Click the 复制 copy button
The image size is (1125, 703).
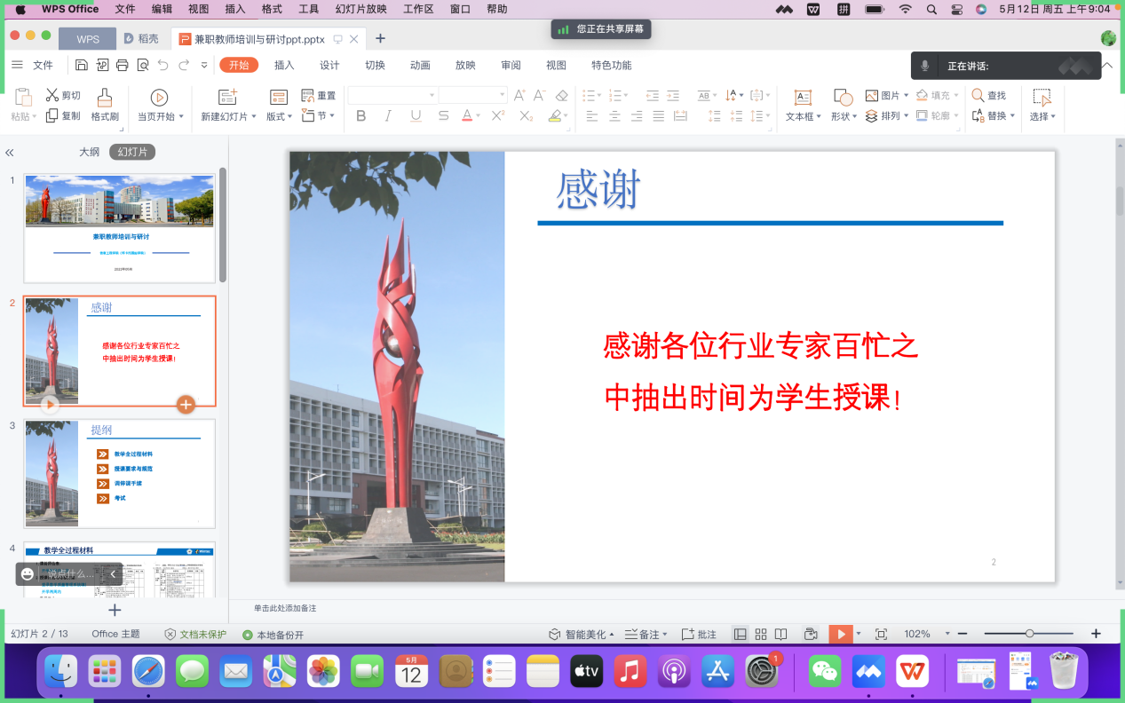[63, 115]
